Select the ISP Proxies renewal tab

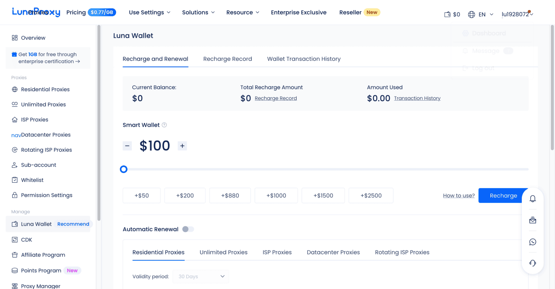pos(277,252)
